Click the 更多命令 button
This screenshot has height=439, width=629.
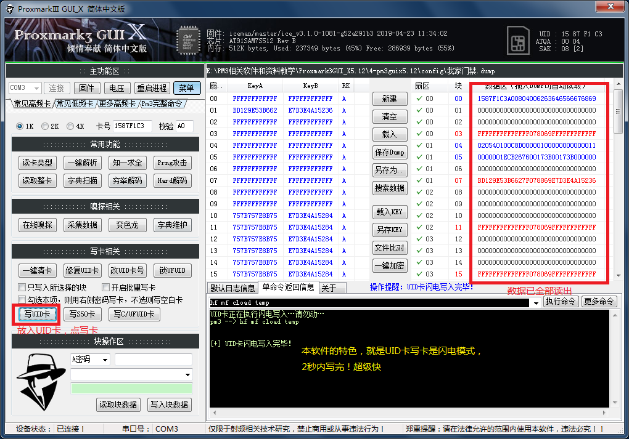tap(599, 301)
